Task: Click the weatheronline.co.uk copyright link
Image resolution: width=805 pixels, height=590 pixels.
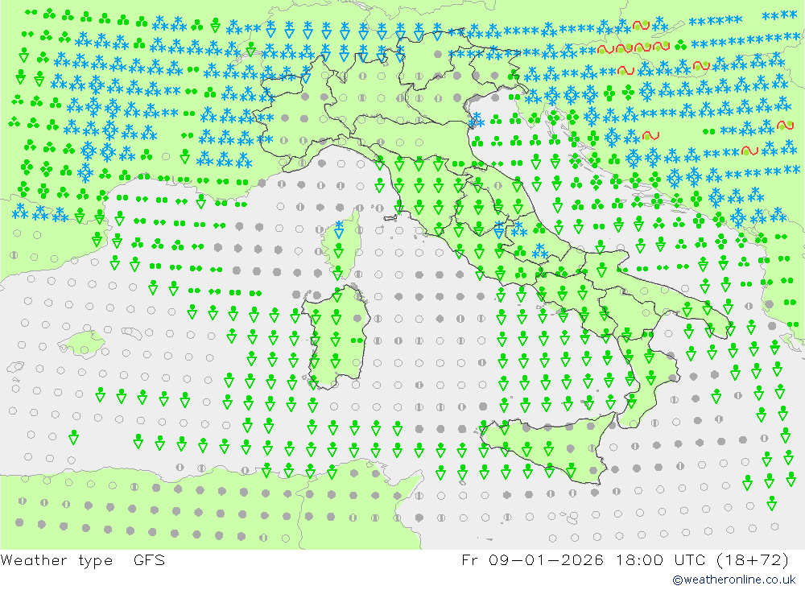Action: click(734, 580)
